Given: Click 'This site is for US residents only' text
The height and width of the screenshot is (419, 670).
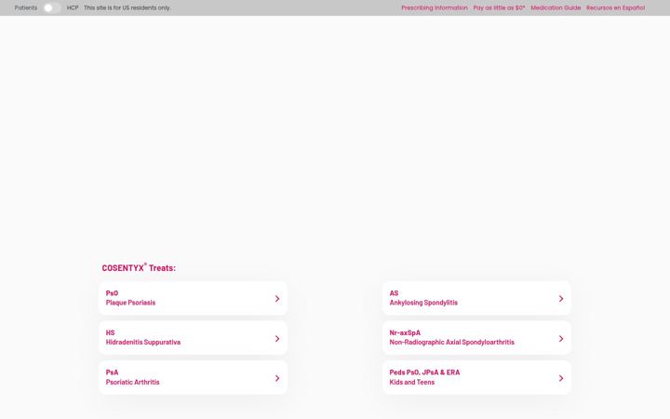Looking at the screenshot, I should [127, 7].
